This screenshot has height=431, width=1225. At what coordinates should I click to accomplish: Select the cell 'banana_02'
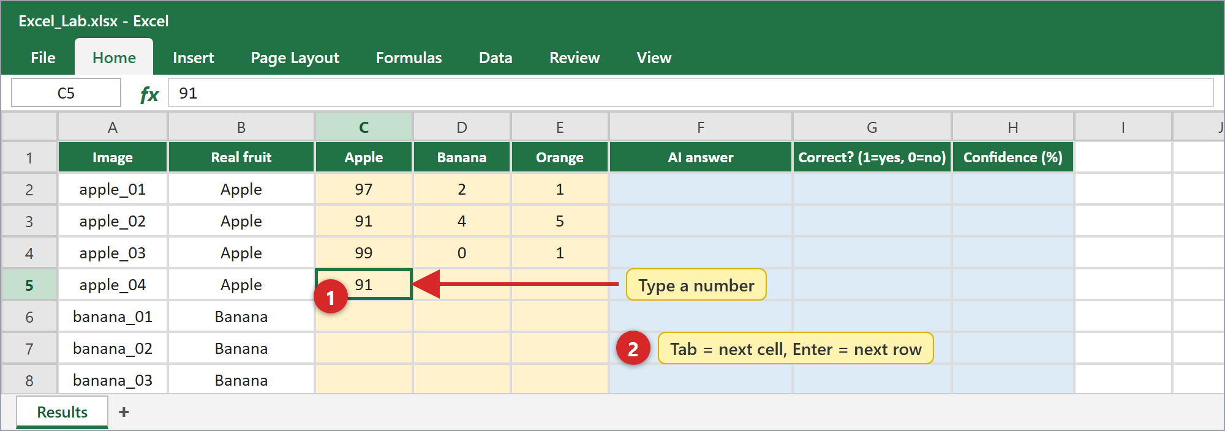pyautogui.click(x=113, y=348)
